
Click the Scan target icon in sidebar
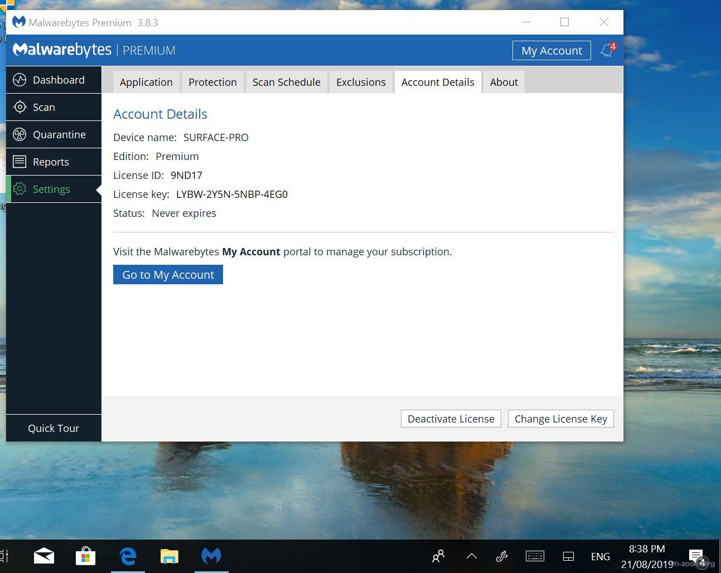pyautogui.click(x=20, y=107)
